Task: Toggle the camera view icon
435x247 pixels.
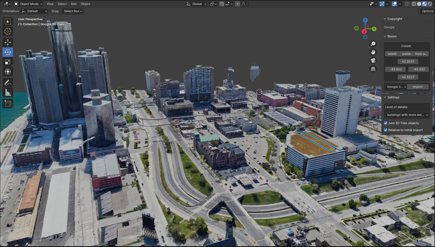Action: [373, 60]
